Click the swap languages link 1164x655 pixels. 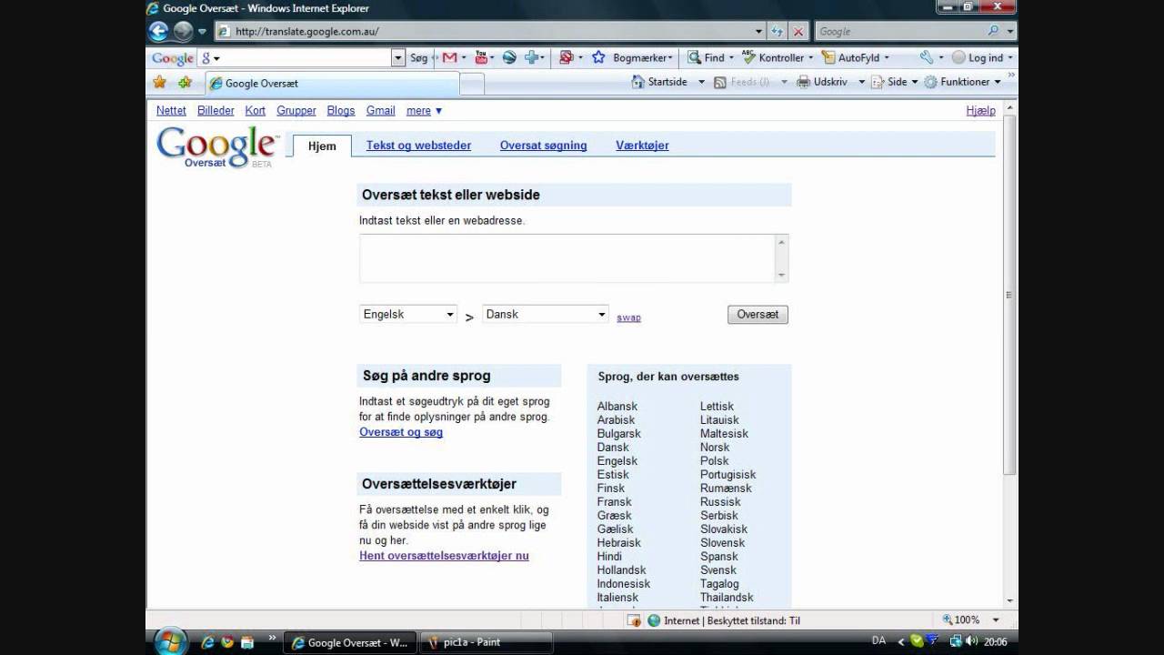pos(628,317)
